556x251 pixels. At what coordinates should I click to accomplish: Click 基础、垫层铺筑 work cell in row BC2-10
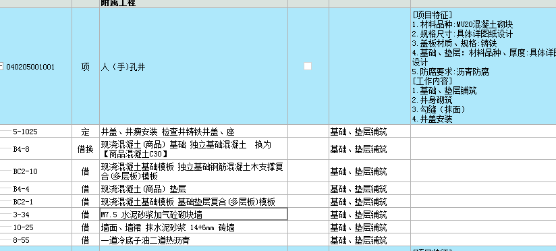[370, 171]
